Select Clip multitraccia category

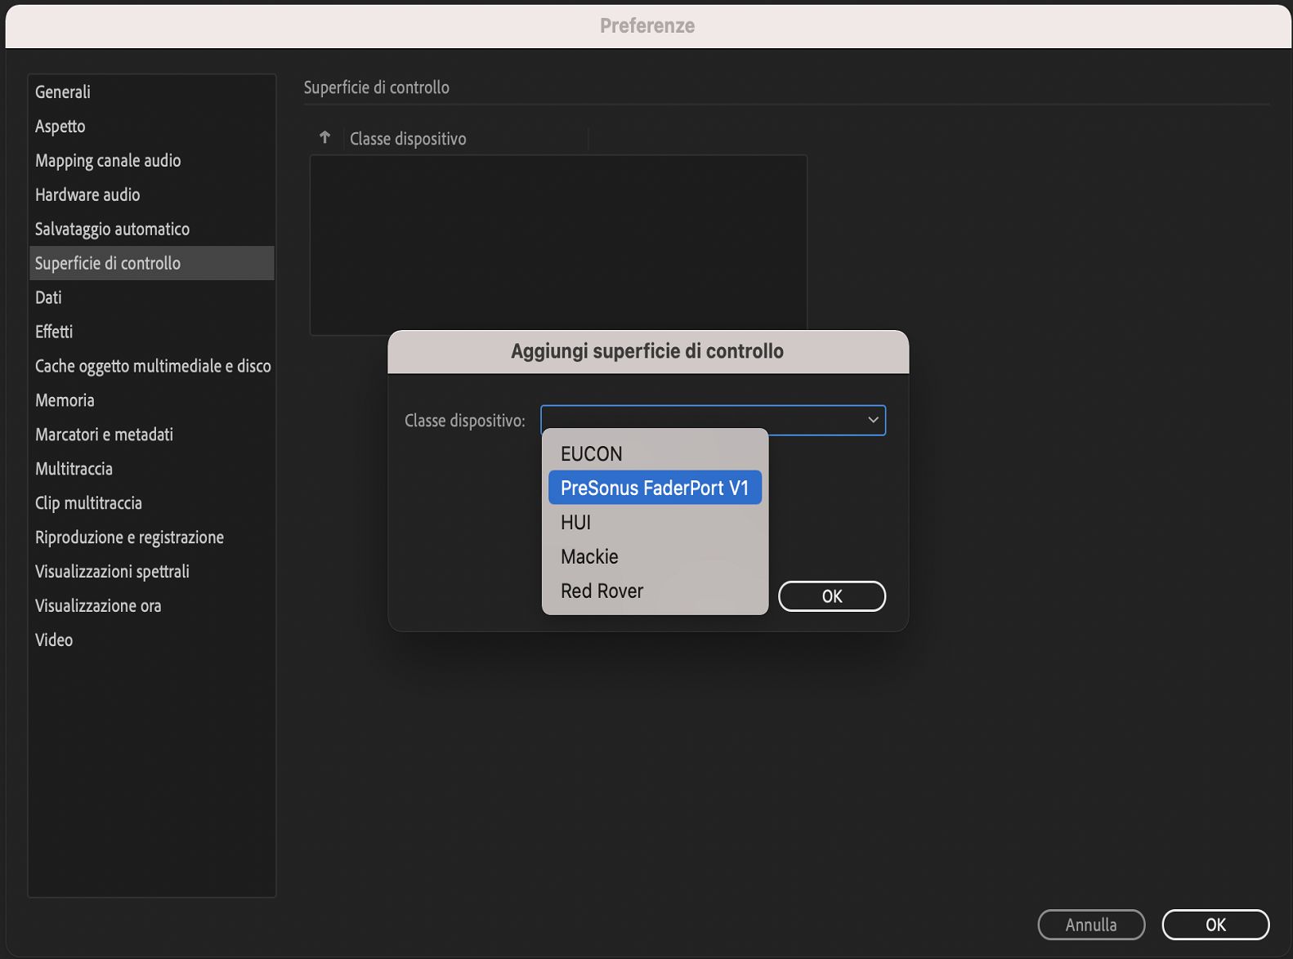pyautogui.click(x=151, y=504)
